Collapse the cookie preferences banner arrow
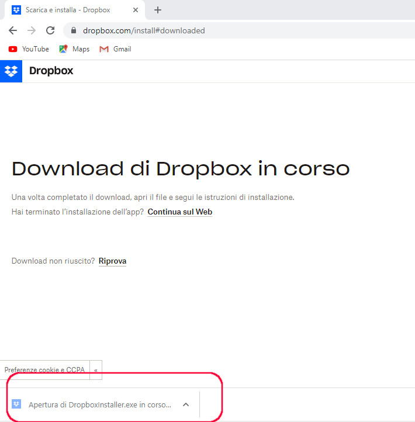This screenshot has height=422, width=415. pyautogui.click(x=96, y=370)
